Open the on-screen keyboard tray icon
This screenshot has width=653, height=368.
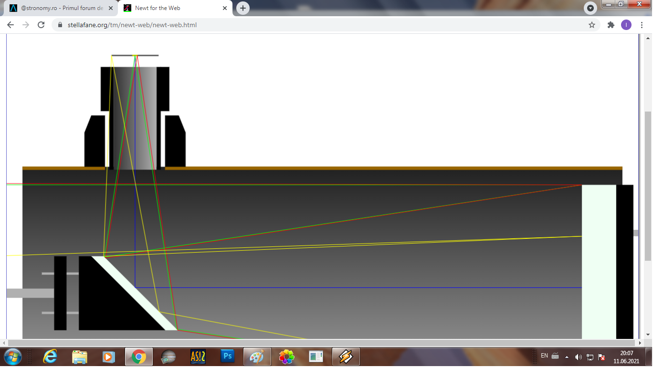coord(555,356)
